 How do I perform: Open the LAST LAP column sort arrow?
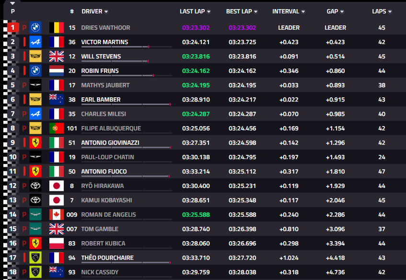click(x=209, y=12)
